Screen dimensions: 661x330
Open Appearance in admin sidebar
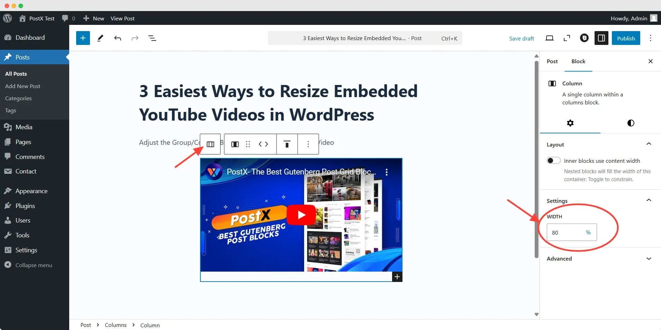pyautogui.click(x=35, y=191)
